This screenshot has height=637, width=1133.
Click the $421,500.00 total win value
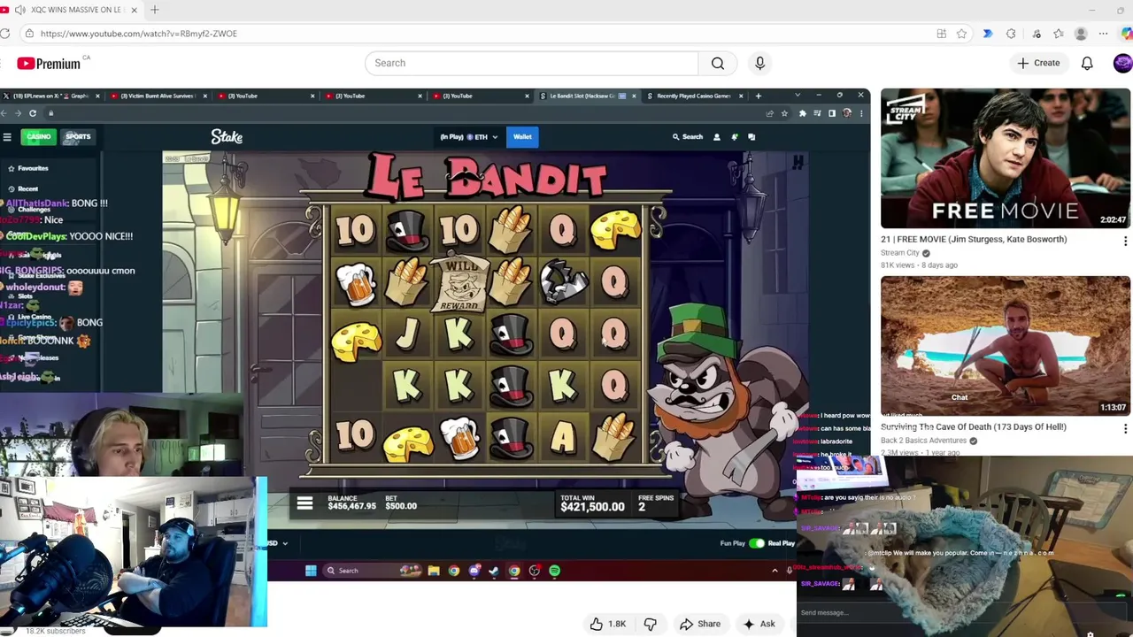[592, 507]
